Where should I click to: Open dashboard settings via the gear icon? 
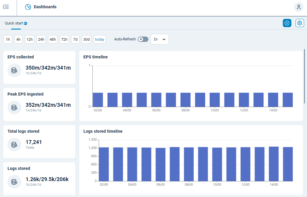click(299, 23)
